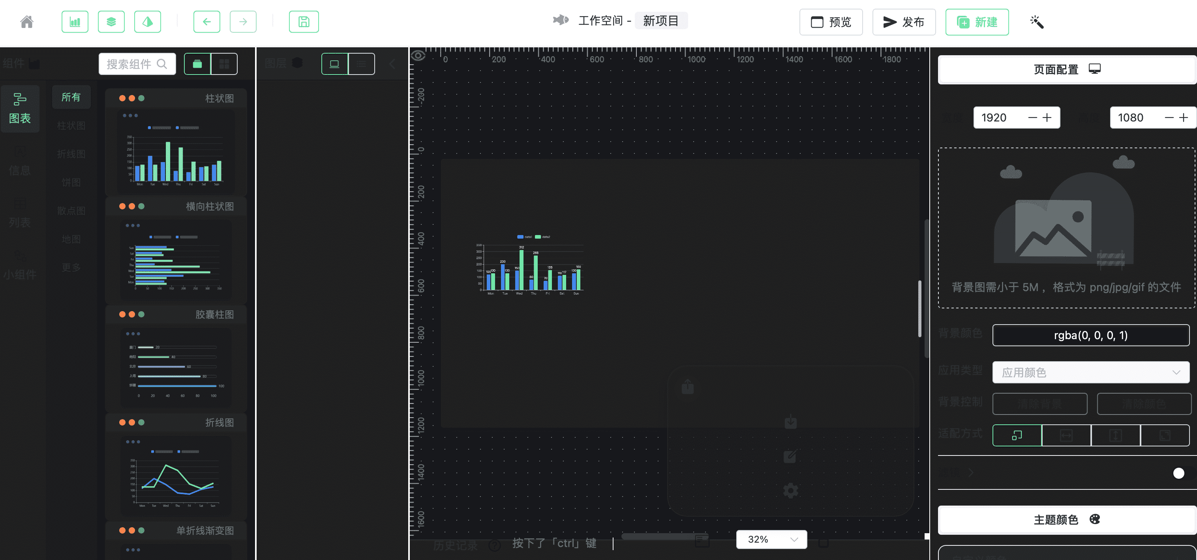
Task: Toggle the chart components panel icon
Action: pyautogui.click(x=75, y=21)
